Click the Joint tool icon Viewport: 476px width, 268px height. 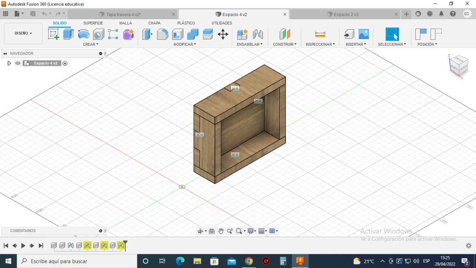(258, 34)
